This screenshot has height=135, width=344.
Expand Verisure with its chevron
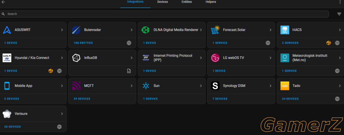(x=62, y=114)
